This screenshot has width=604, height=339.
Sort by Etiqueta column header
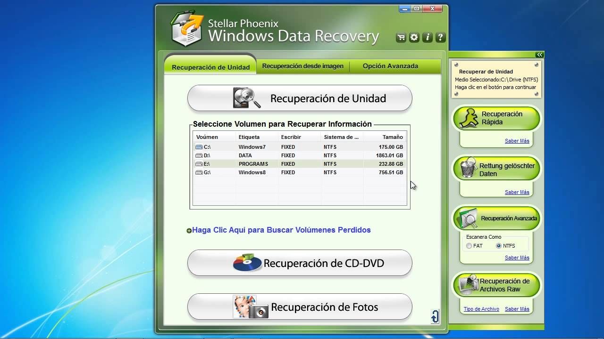(x=257, y=137)
